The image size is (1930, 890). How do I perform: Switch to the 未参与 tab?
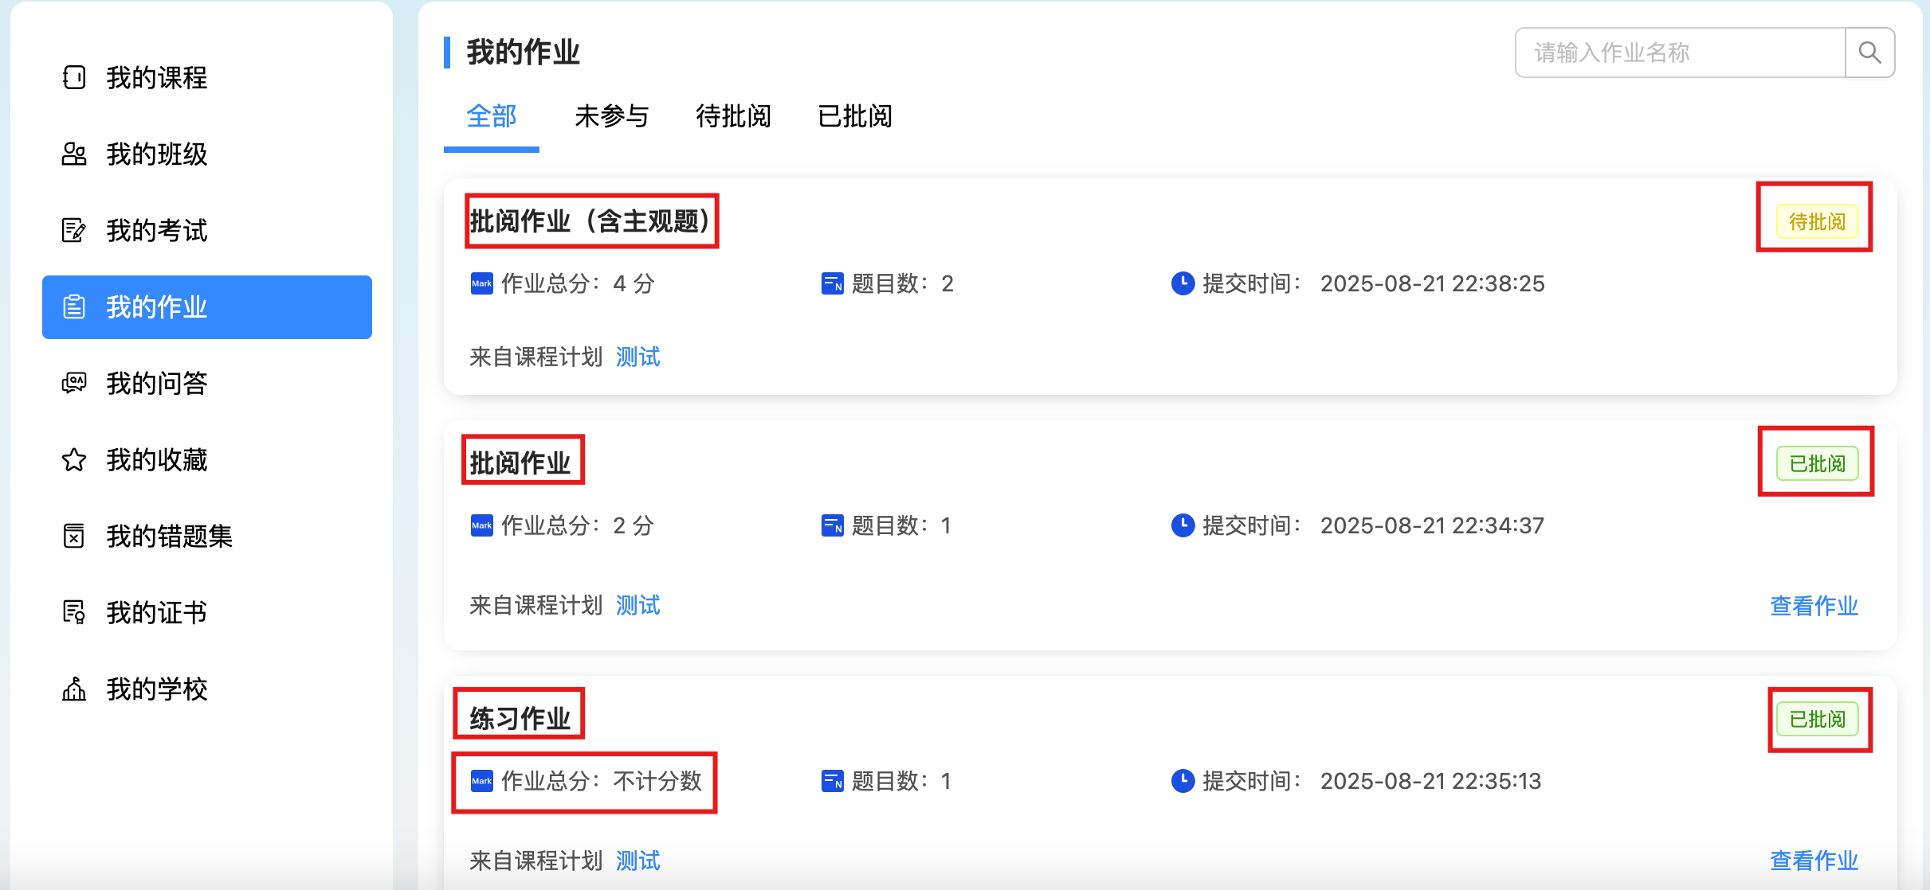click(611, 117)
